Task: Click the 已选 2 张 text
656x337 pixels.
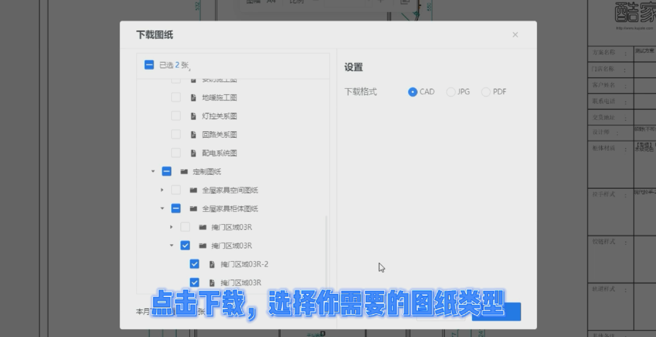Action: pyautogui.click(x=174, y=65)
